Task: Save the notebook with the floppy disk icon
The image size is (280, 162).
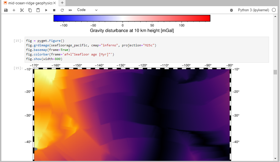Action: (x=6, y=10)
